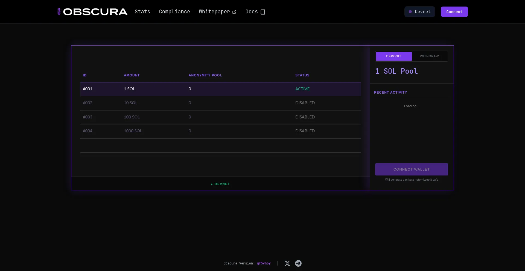The height and width of the screenshot is (271, 525).
Task: Open the Whitepaper external link
Action: pyautogui.click(x=218, y=12)
